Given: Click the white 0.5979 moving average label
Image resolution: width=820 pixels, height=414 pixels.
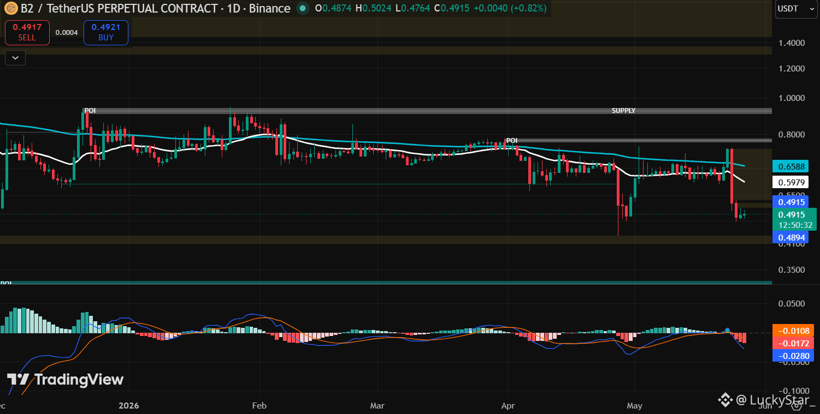Looking at the screenshot, I should [x=790, y=182].
